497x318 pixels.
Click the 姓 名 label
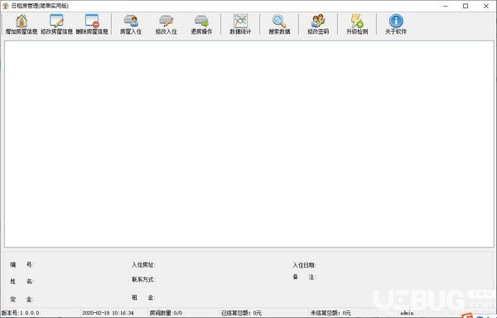(x=22, y=282)
